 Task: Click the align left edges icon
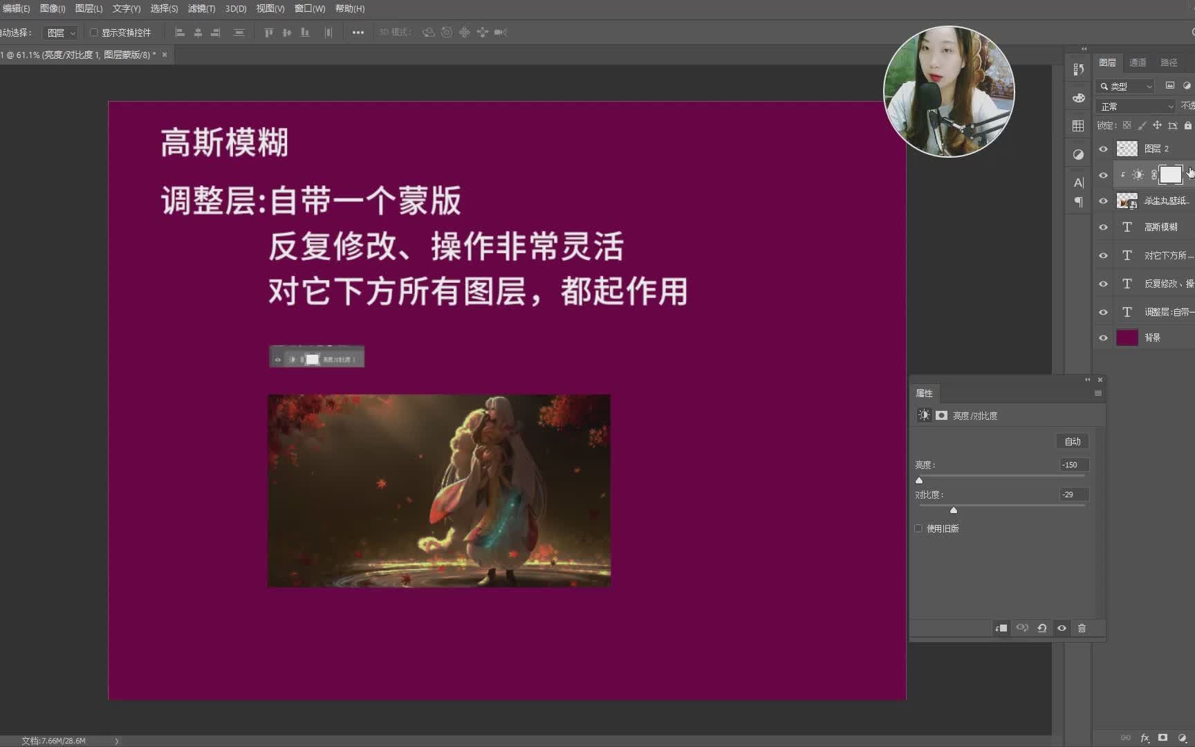(180, 33)
